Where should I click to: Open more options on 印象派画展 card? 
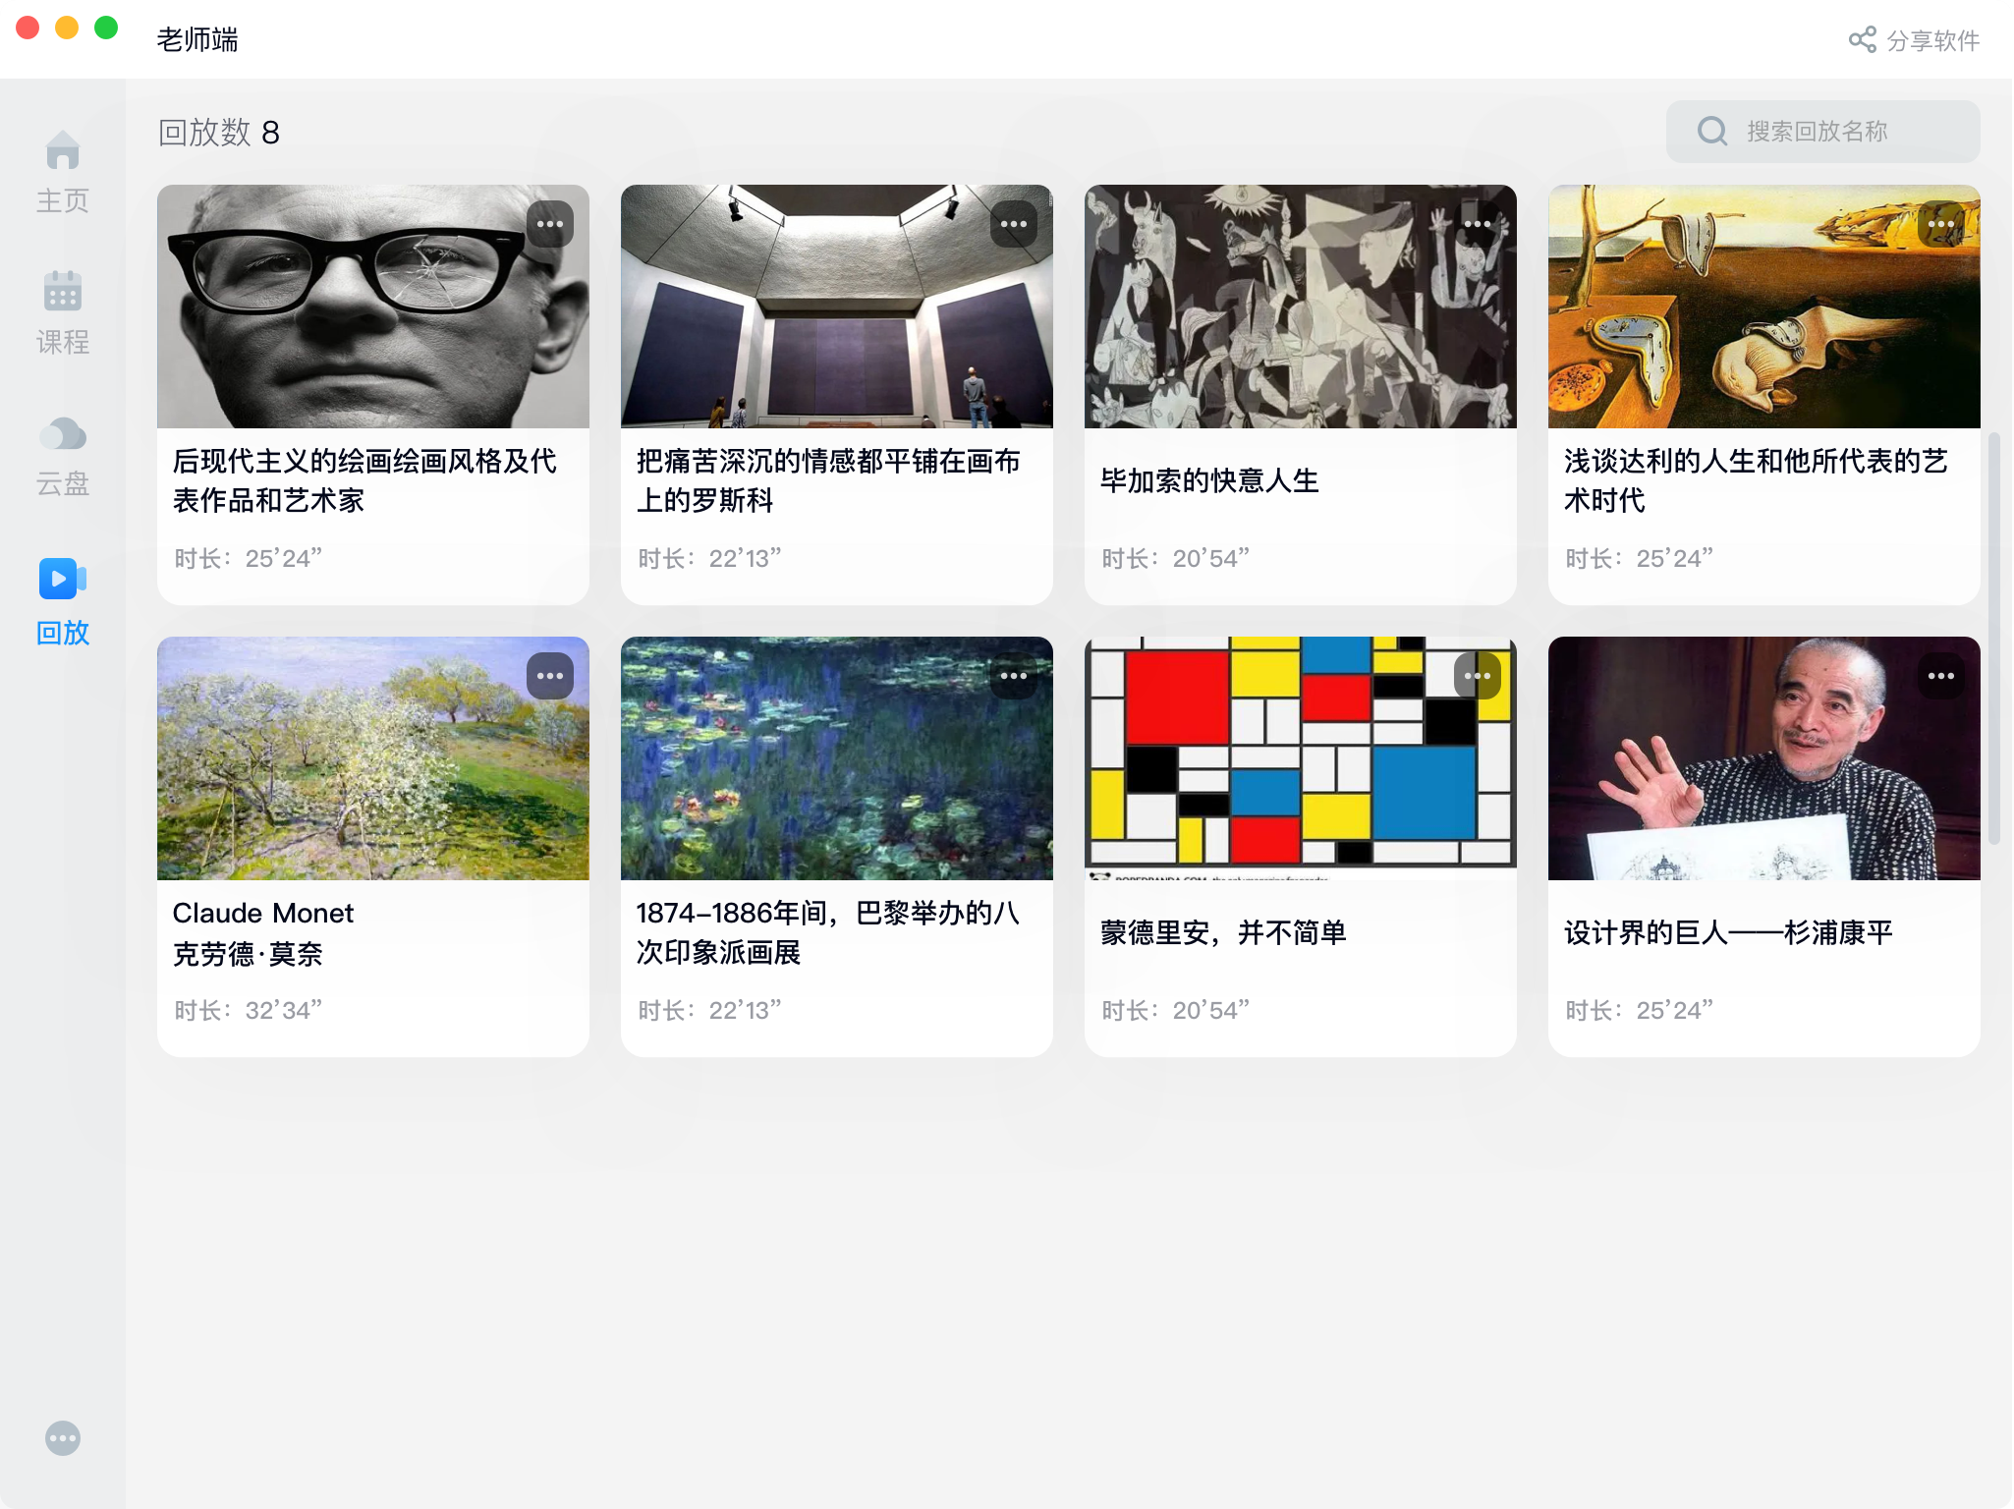coord(1014,677)
